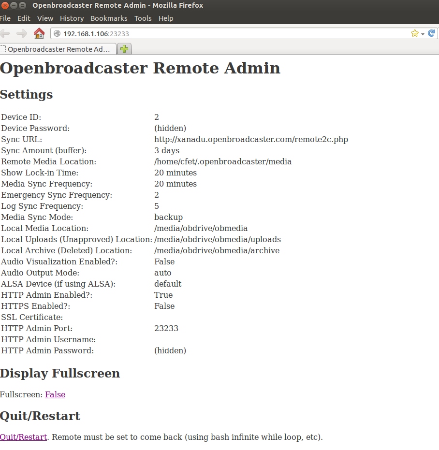Viewport: 439px width, 450px height.
Task: Click the Media Sync Mode 'backup' value
Action: coord(169,217)
